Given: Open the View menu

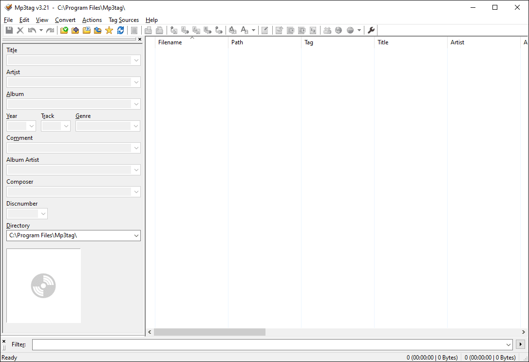Looking at the screenshot, I should 42,20.
